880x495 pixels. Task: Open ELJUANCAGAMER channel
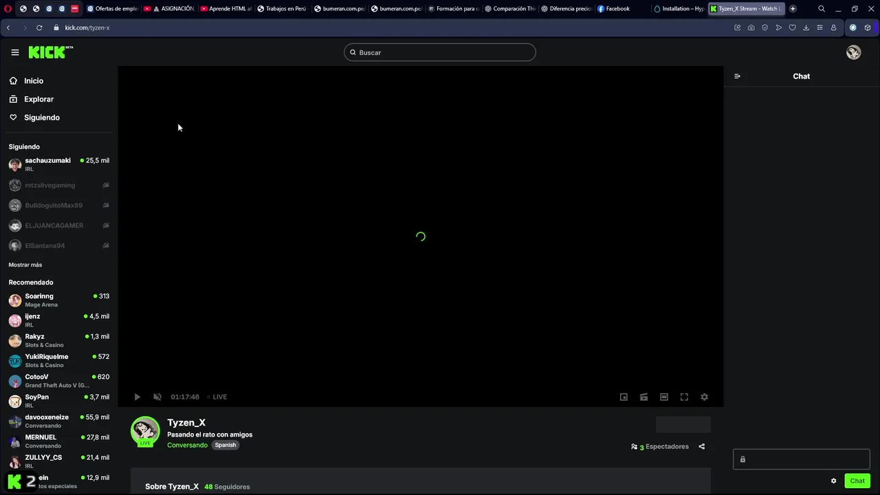(x=58, y=225)
